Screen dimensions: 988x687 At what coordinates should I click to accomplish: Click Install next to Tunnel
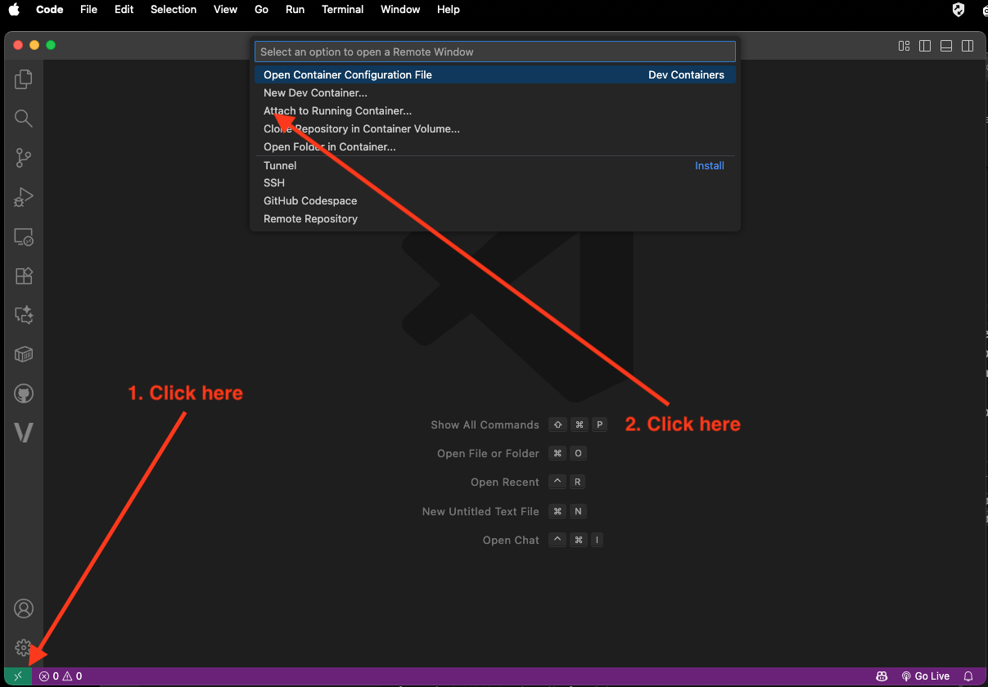point(709,165)
